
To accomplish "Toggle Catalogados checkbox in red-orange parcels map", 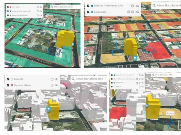I will (x=88, y=12).
